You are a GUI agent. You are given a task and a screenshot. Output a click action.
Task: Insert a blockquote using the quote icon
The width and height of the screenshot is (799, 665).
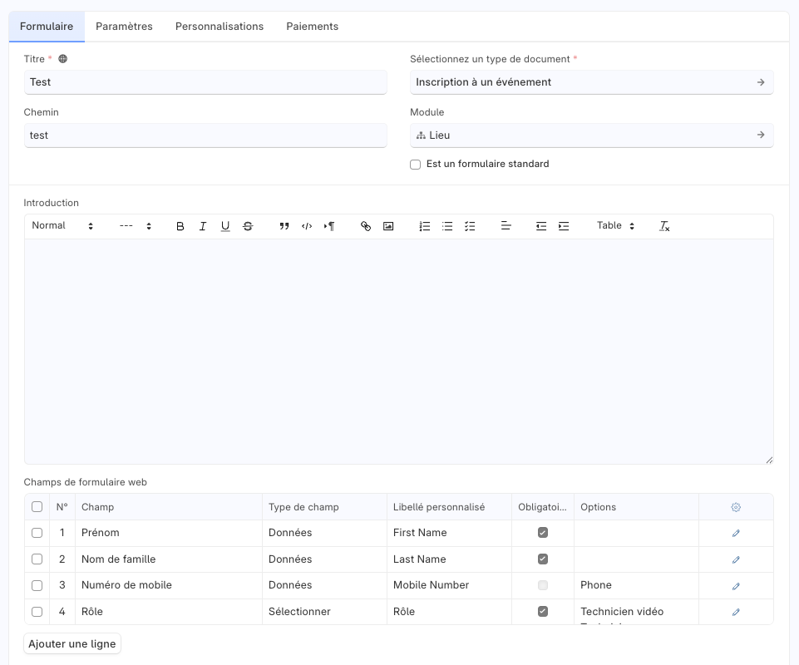(284, 226)
